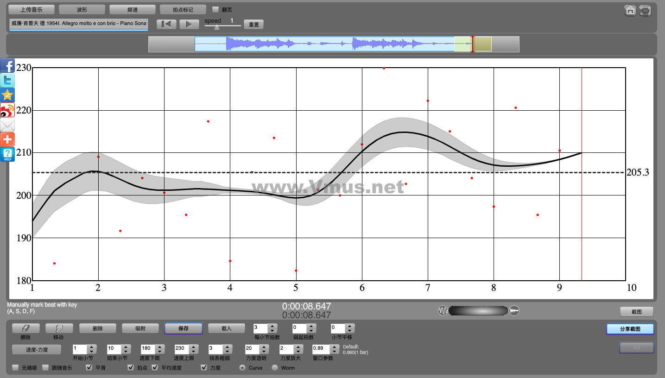Image resolution: width=665 pixels, height=378 pixels.
Task: Toggle the 平滑 smoothing checkbox
Action: tap(89, 368)
